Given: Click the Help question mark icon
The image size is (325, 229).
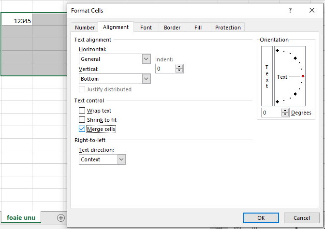Looking at the screenshot, I should point(290,10).
